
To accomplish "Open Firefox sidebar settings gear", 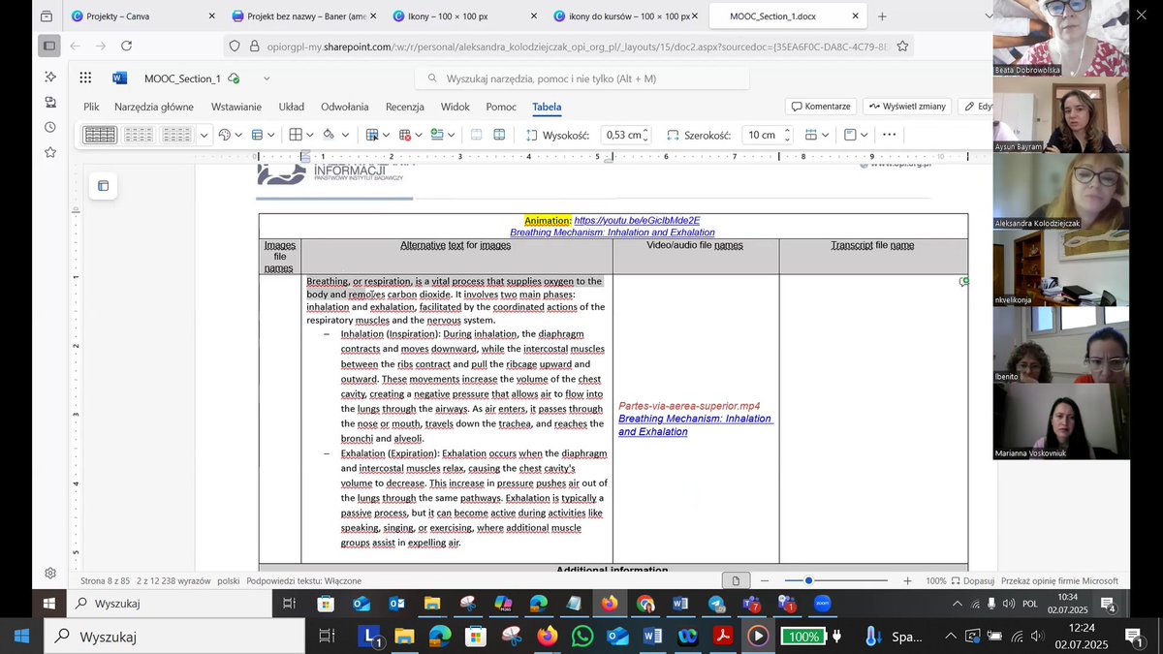I will pos(49,574).
